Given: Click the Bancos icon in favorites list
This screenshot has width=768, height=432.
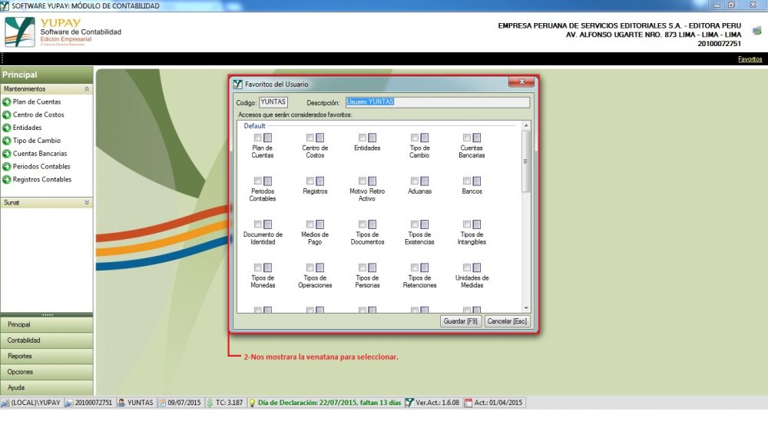Looking at the screenshot, I should click(477, 181).
